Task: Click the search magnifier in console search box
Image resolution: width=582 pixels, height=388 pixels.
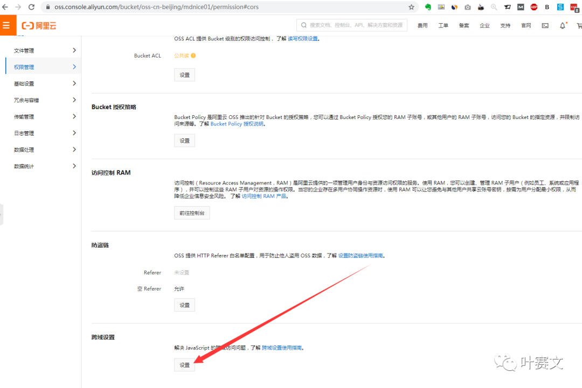Action: (x=303, y=25)
